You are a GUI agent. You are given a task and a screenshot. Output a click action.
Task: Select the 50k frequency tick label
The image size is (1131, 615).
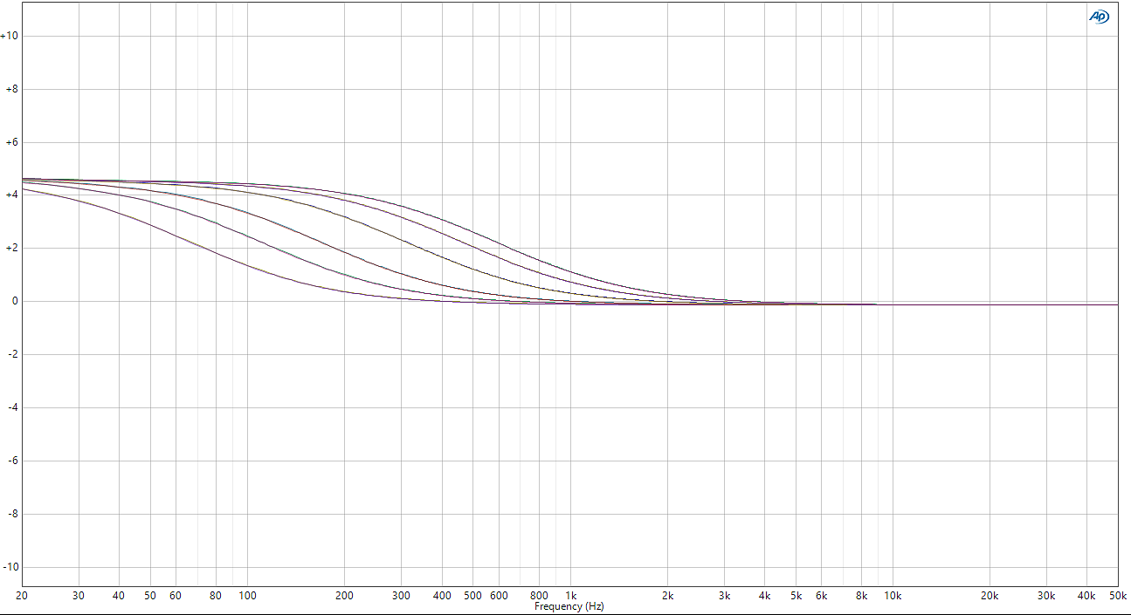pos(1117,596)
